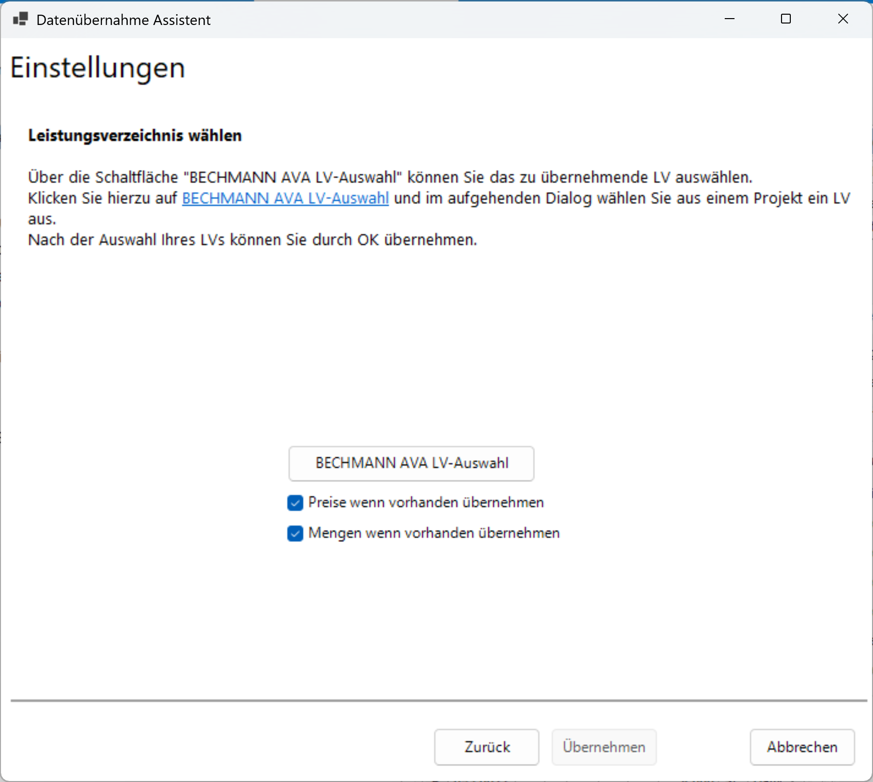
Task: Go back with the Zurück button
Action: pos(486,747)
